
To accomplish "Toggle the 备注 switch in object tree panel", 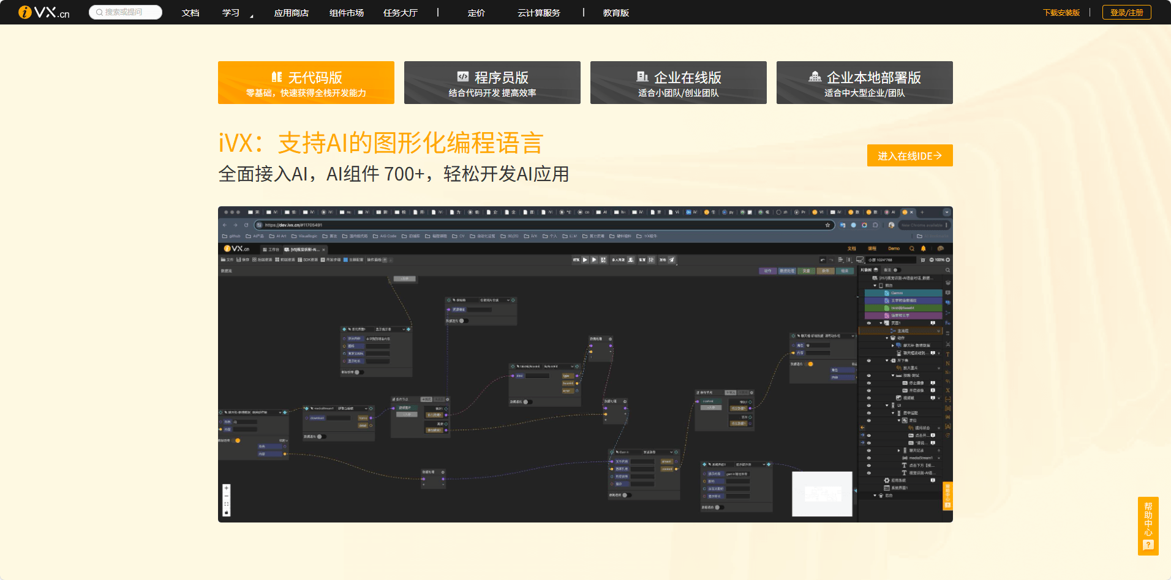I will 897,270.
